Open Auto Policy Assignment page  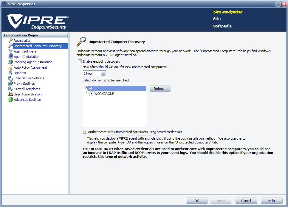pyautogui.click(x=30, y=67)
